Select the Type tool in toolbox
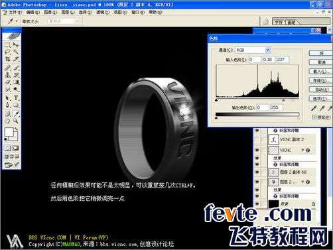 [x=16, y=97]
